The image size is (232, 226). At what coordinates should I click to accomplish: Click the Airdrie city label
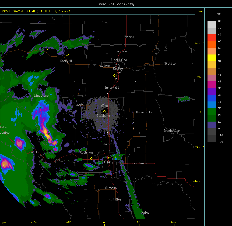point(109,144)
